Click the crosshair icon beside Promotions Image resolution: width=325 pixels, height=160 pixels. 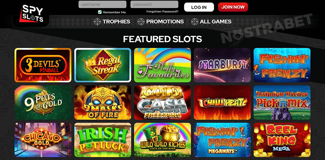(141, 22)
